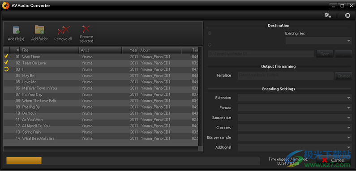This screenshot has width=356, height=172.
Task: Click the Add file(s) icon
Action: point(16,30)
